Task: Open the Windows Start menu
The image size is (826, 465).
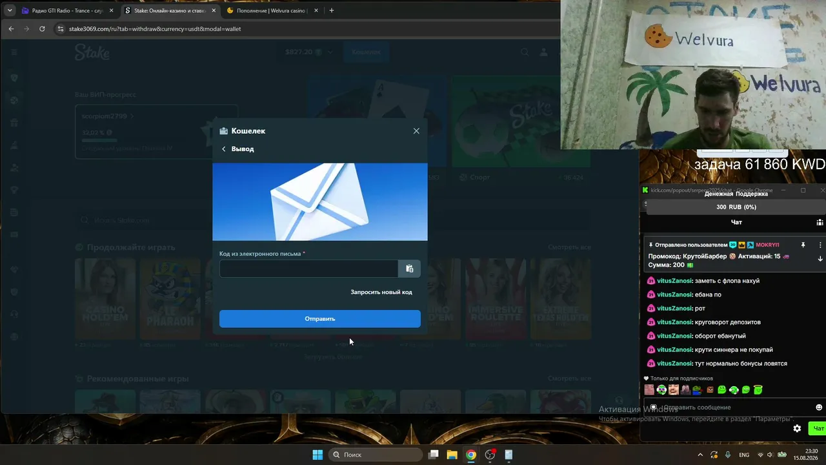Action: [317, 455]
